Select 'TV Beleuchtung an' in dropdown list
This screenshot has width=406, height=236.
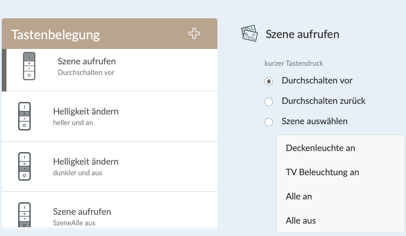pyautogui.click(x=322, y=172)
